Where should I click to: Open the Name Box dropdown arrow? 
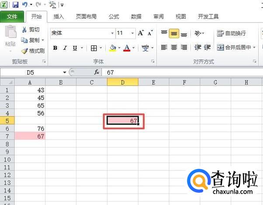pyautogui.click(x=65, y=72)
